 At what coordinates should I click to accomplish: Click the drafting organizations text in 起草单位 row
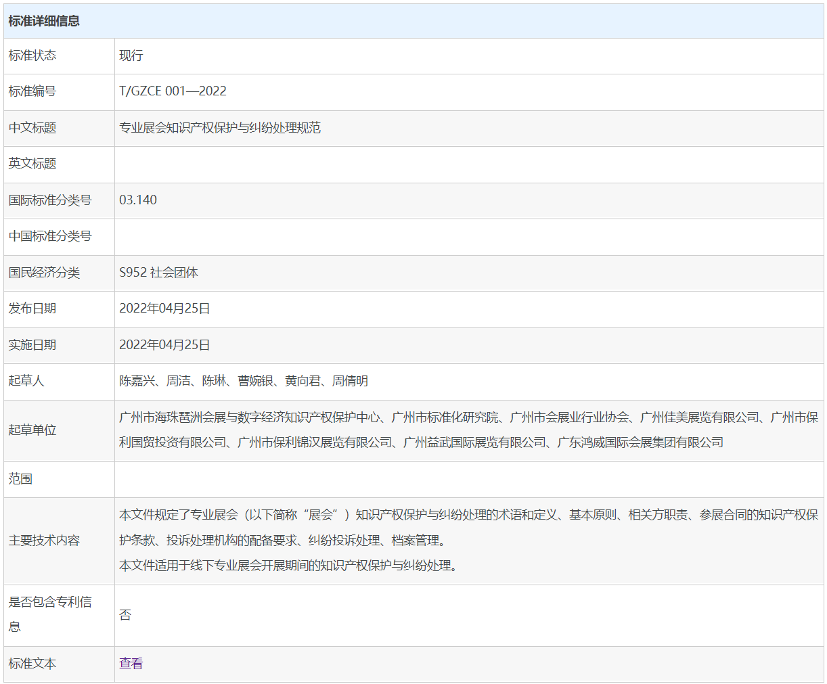tap(468, 430)
